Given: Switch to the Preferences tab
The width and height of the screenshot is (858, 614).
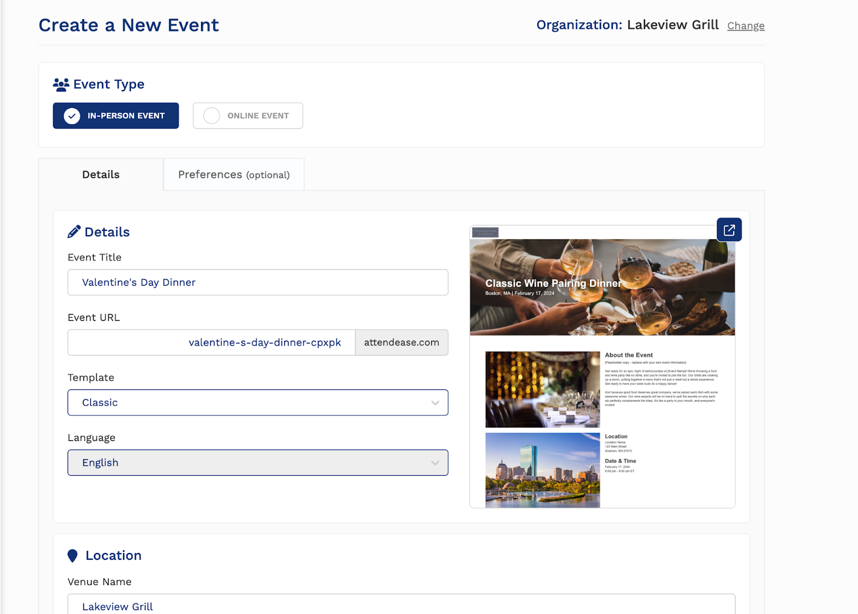Looking at the screenshot, I should pos(233,174).
